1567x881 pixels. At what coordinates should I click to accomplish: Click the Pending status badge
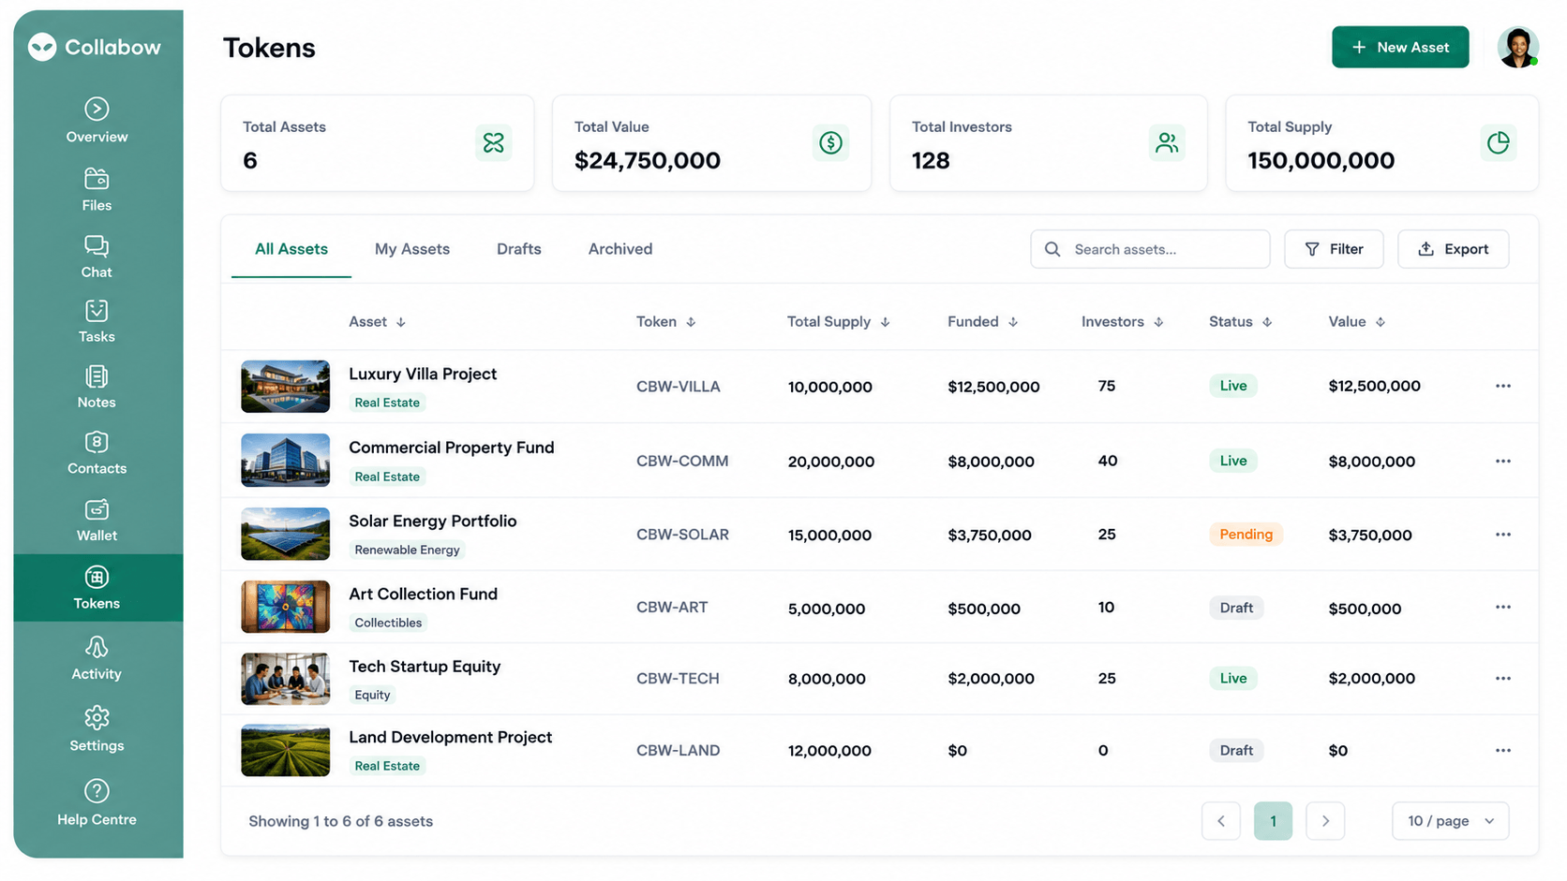(x=1246, y=534)
